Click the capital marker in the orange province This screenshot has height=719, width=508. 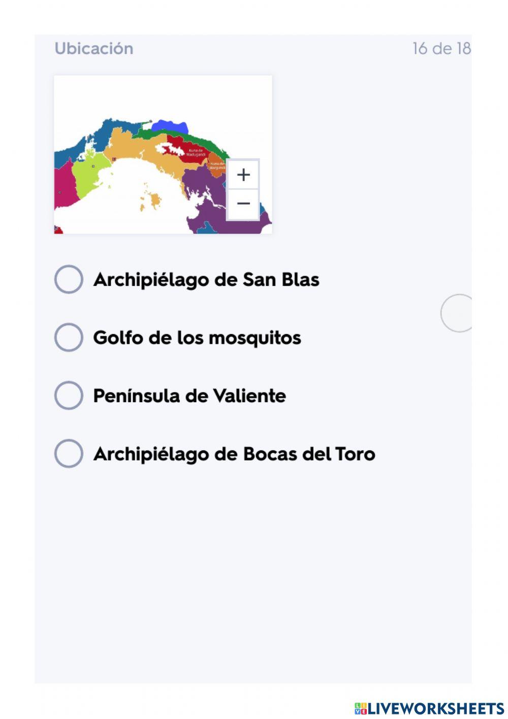click(114, 159)
